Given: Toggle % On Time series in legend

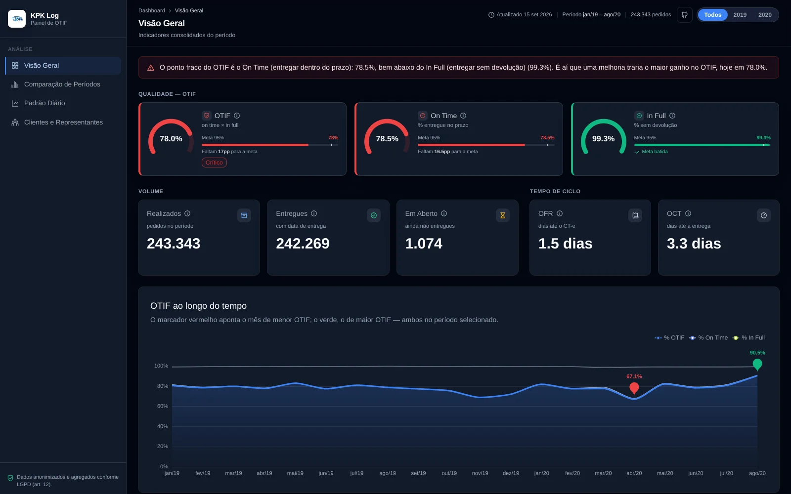Looking at the screenshot, I should (708, 338).
